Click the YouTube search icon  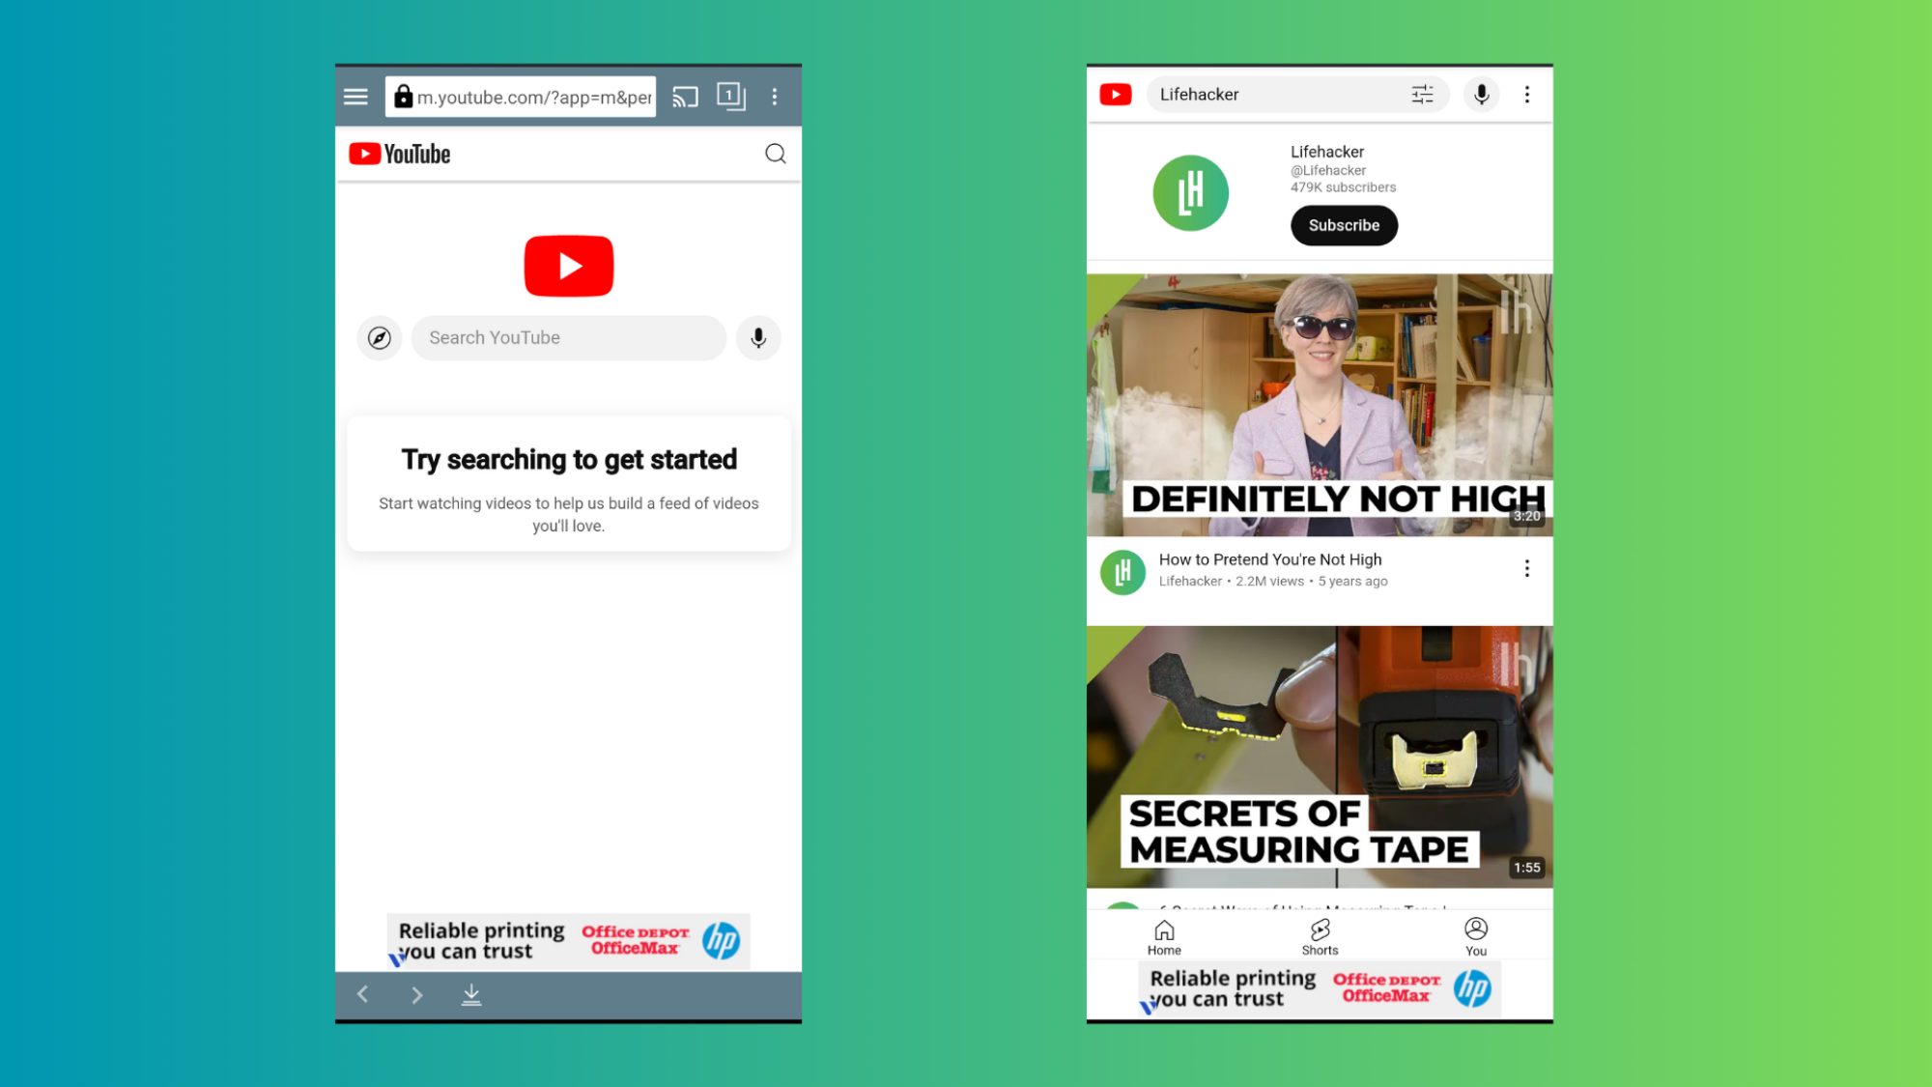tap(775, 154)
